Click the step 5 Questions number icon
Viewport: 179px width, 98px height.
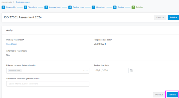pos(93,7)
